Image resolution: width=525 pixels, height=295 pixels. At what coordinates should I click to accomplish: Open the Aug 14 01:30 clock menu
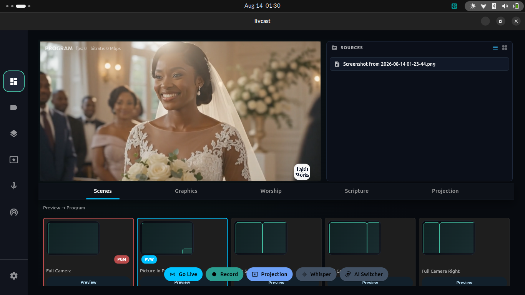(262, 6)
